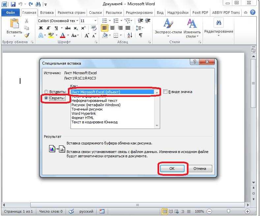The width and height of the screenshot is (260, 216).
Task: Decrease paragraph indent
Action: (x=140, y=20)
